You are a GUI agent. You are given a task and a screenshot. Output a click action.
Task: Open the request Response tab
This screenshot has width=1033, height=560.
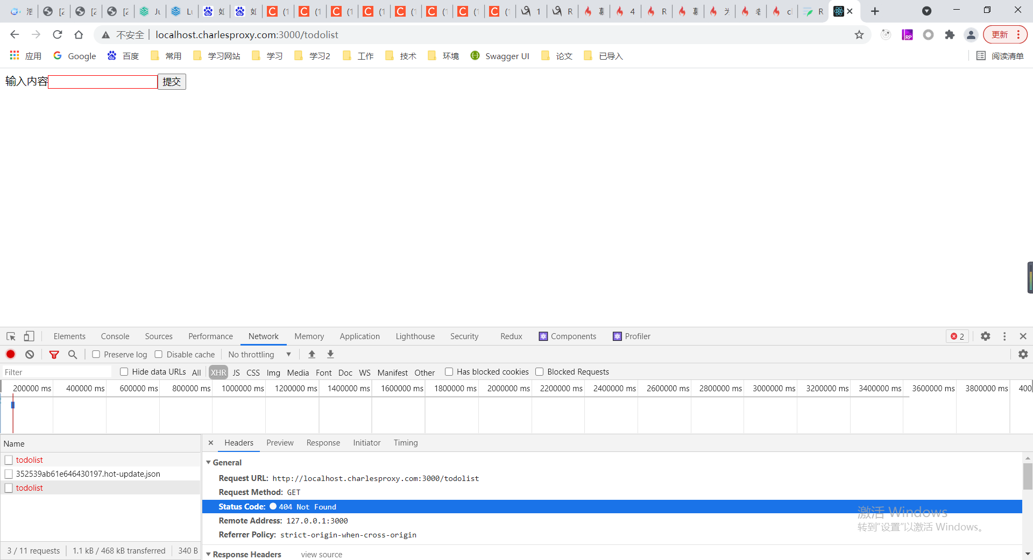click(x=323, y=443)
